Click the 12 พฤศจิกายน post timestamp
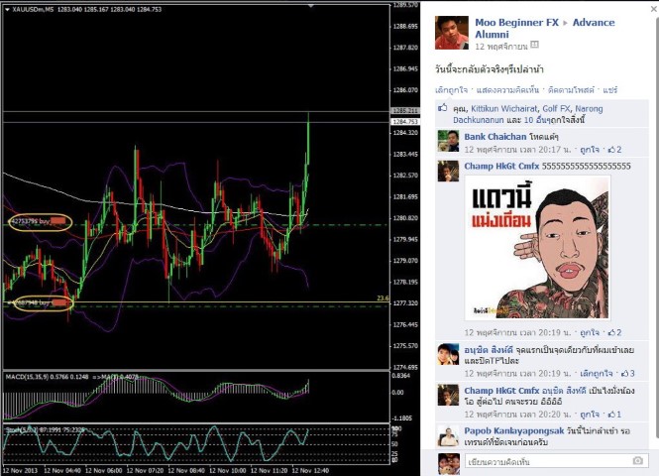The image size is (659, 476). (501, 47)
